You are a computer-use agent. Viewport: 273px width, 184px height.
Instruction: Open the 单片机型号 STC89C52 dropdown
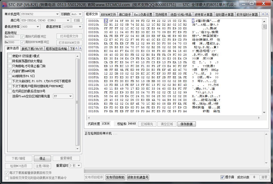[40, 14]
